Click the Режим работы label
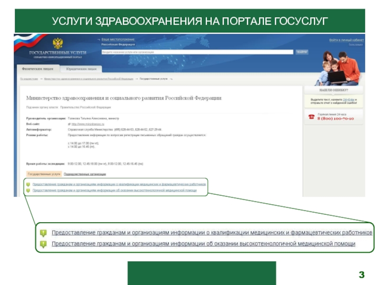380x285 pixels. point(37,135)
